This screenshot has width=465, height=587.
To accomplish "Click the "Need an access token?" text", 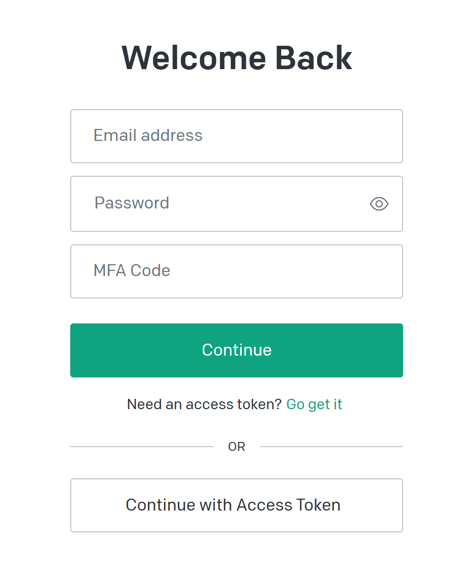I will 204,405.
